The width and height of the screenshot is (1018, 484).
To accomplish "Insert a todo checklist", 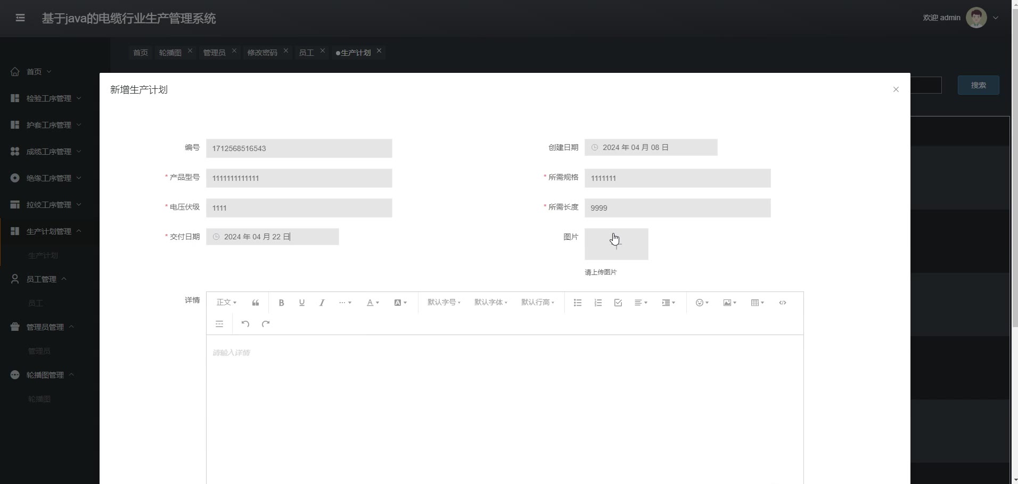I will tap(618, 303).
